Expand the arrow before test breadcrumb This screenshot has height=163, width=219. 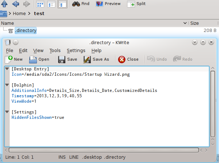click(x=29, y=14)
